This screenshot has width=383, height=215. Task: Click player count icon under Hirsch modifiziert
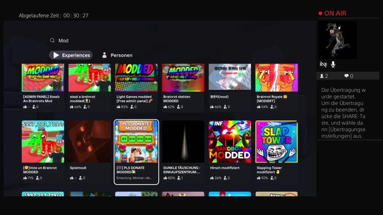point(225,178)
